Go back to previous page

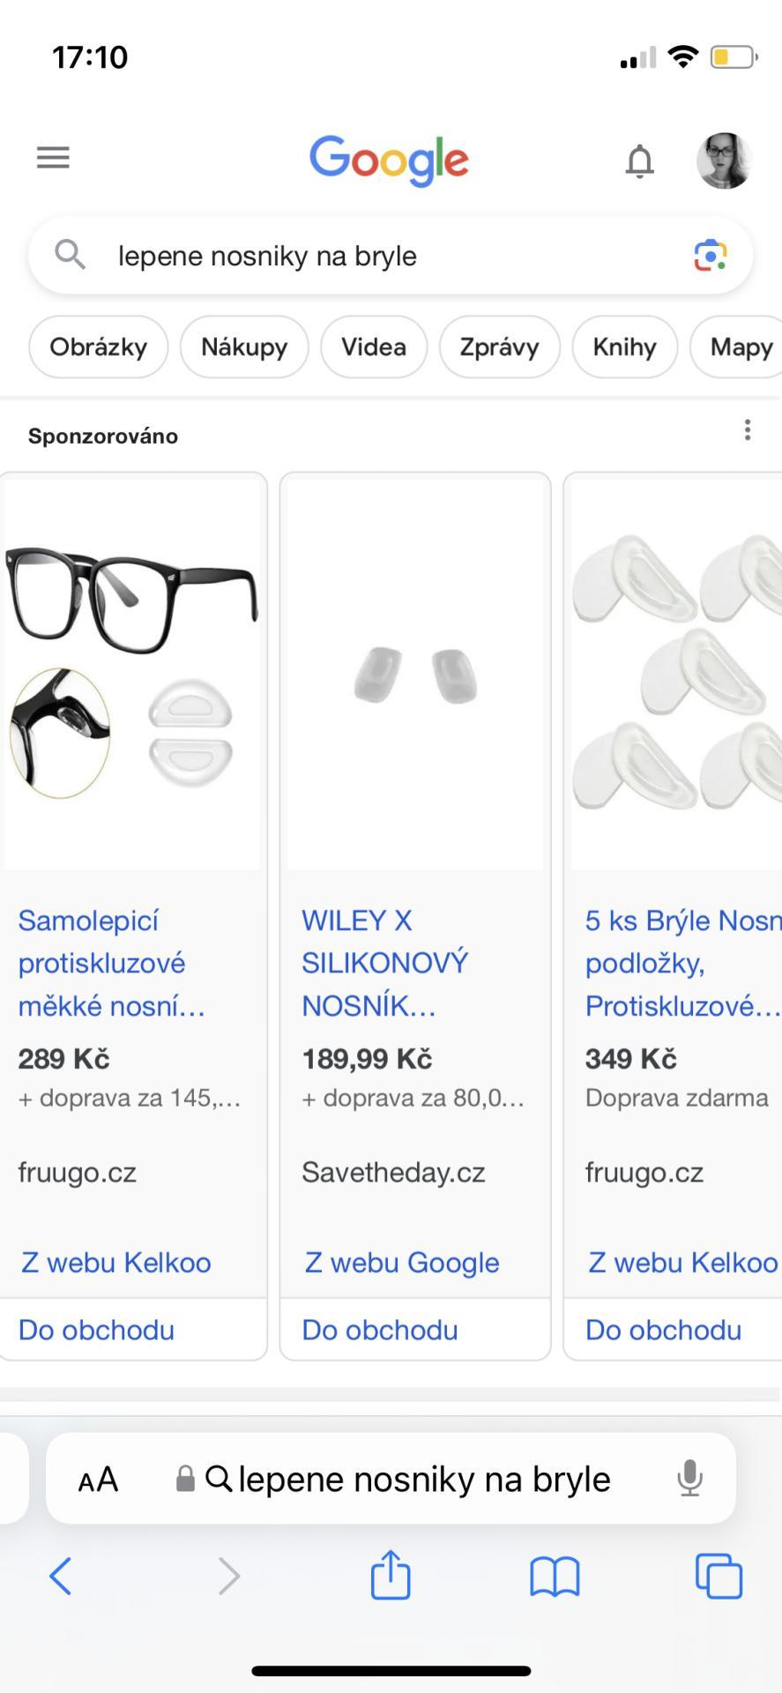[60, 1576]
